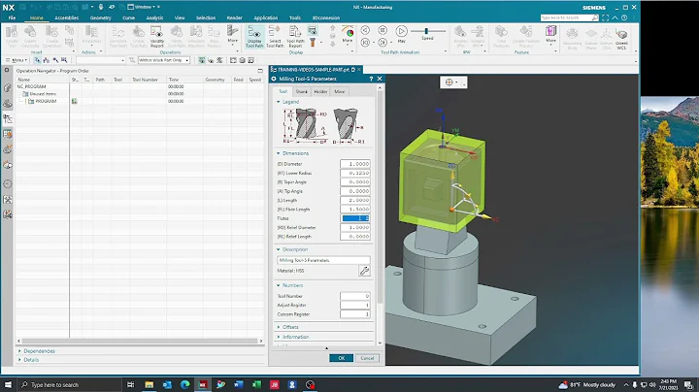Click the Windows Start button

point(8,384)
